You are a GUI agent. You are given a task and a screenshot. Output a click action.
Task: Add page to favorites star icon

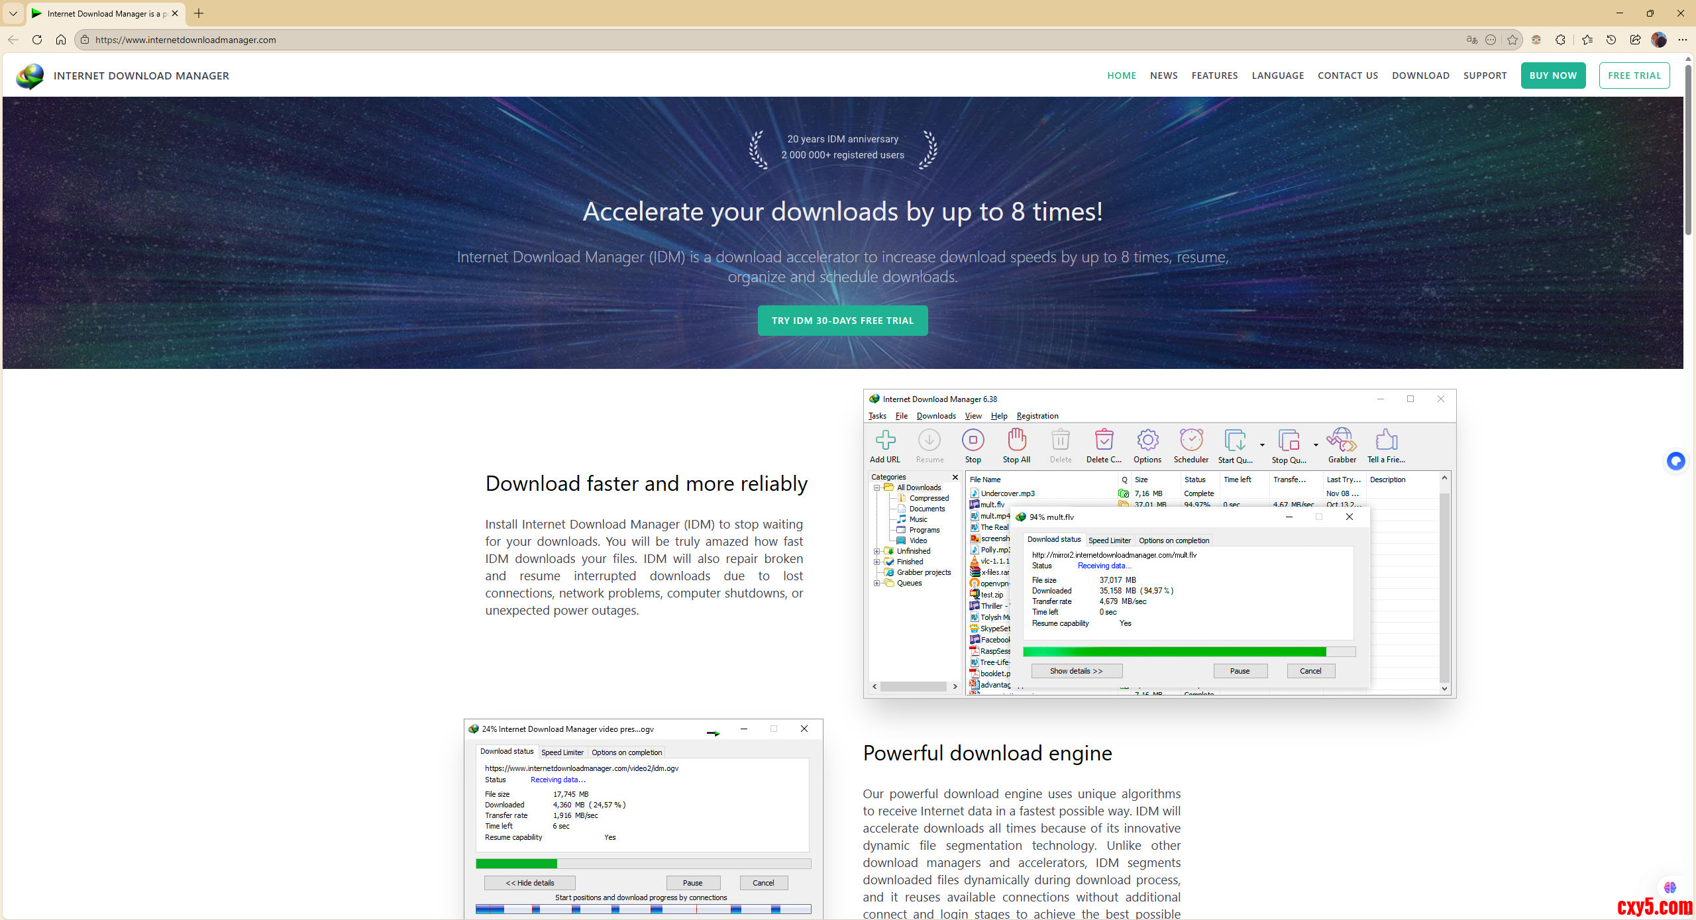pyautogui.click(x=1512, y=40)
